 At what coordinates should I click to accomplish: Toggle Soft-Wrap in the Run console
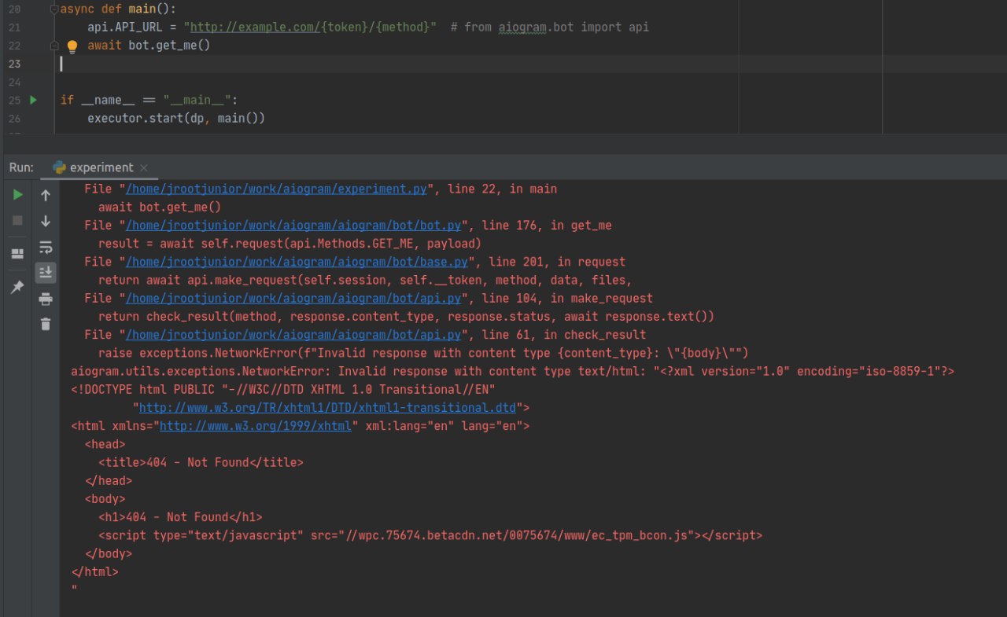pyautogui.click(x=46, y=247)
